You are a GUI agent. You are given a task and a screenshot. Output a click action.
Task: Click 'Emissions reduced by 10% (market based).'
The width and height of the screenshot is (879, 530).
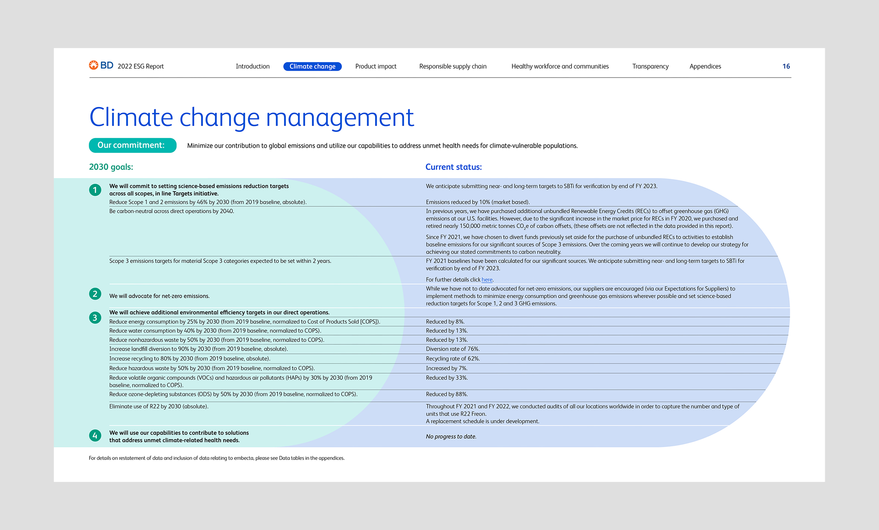(478, 202)
